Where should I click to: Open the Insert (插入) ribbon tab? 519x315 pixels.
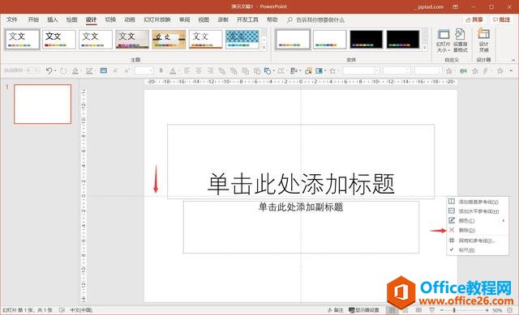(52, 19)
